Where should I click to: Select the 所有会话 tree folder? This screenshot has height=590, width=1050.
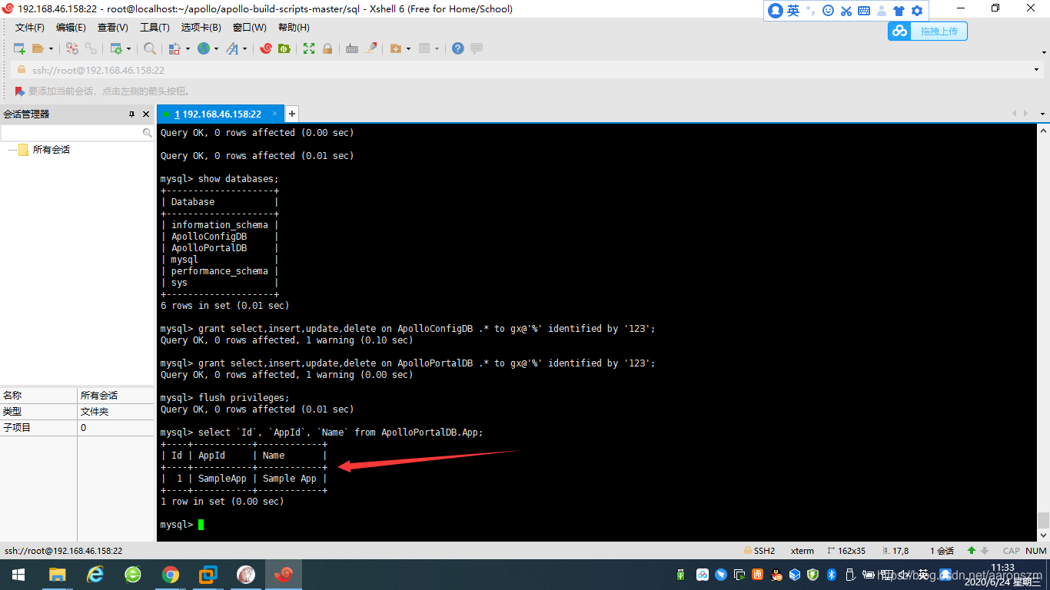click(x=51, y=150)
